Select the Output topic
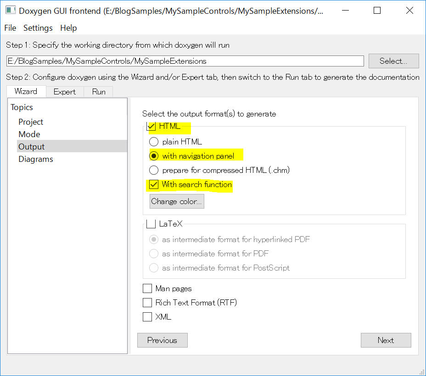The width and height of the screenshot is (426, 376). click(x=72, y=146)
